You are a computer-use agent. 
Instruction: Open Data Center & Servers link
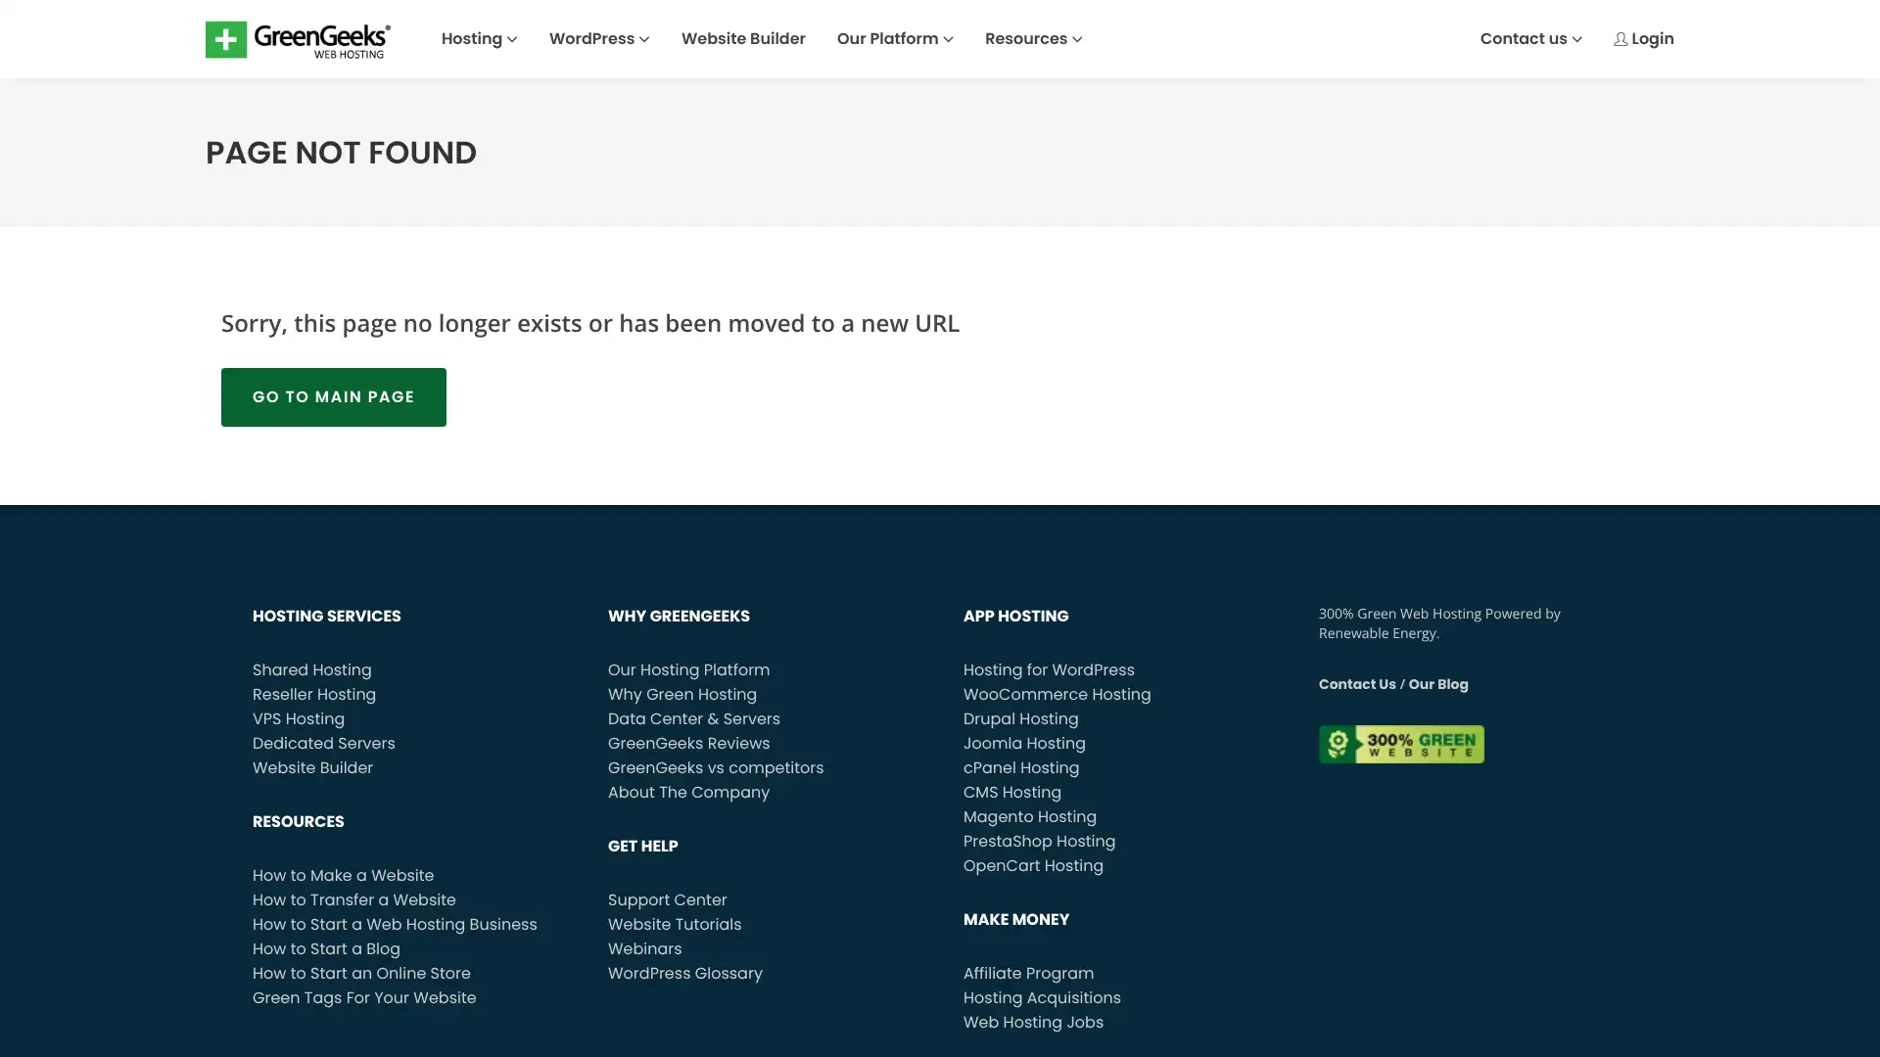pos(694,719)
